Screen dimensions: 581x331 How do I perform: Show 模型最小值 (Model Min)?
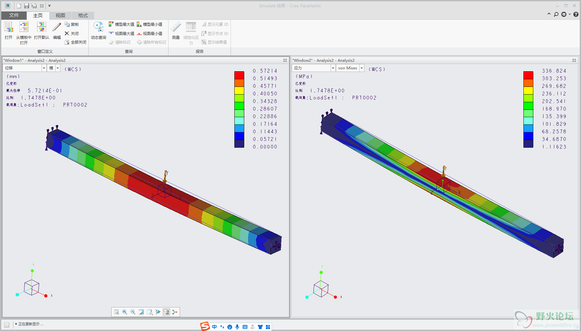[x=149, y=24]
